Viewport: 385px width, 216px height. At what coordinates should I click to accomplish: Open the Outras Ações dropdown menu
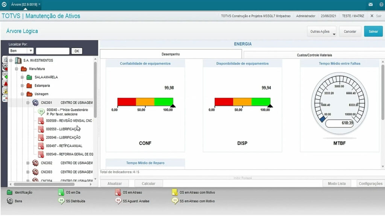321,31
